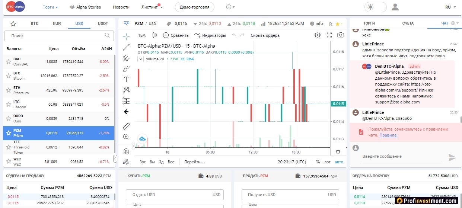The image size is (462, 208).
Task: Favorite the OURO star
Action: pyautogui.click(x=9, y=118)
